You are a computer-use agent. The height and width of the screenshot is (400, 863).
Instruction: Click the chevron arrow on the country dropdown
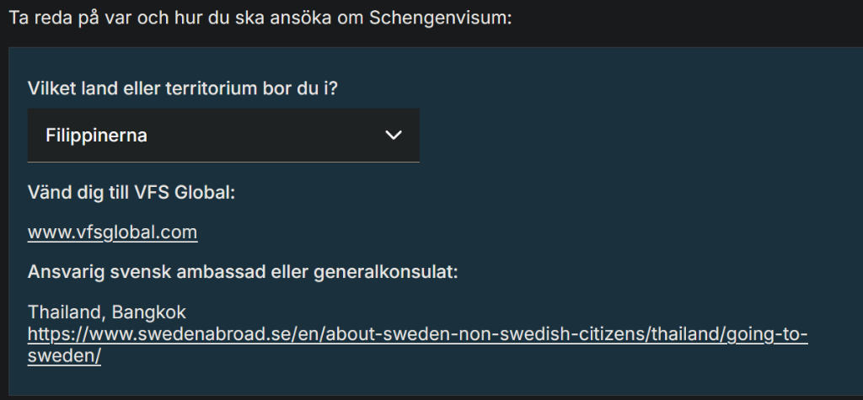tap(393, 135)
